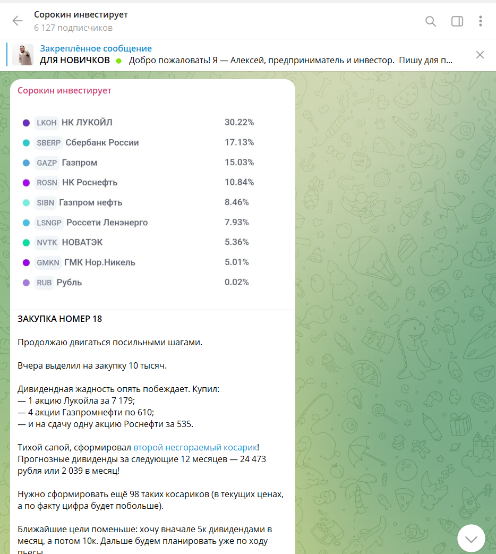Click the purple dot beside LKOH
Screen dimensions: 496x554
coord(26,123)
